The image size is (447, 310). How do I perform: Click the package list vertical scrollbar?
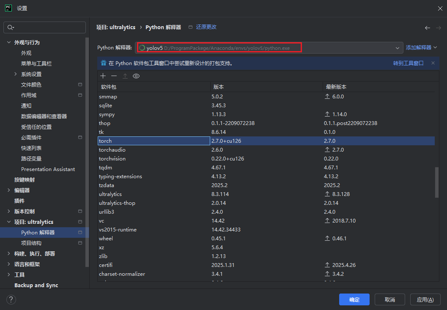pos(437,182)
